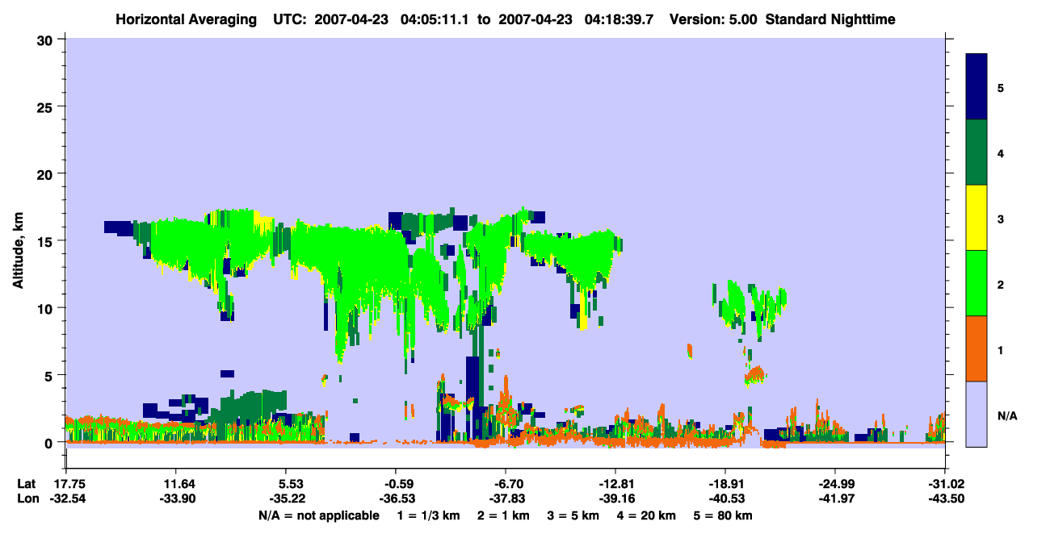Click the lavender N/A colorbar segment
The image size is (1050, 538).
tap(976, 413)
